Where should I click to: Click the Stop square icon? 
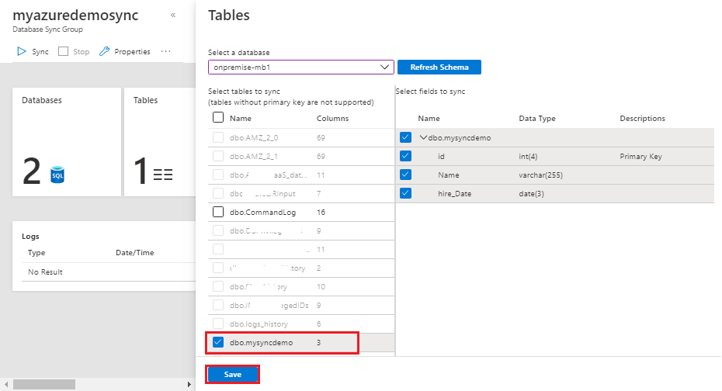click(x=64, y=51)
